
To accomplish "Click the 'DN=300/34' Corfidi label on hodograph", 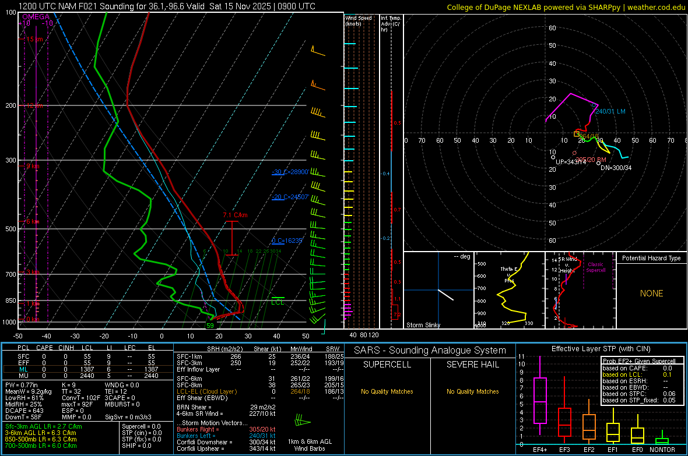I will pos(616,168).
